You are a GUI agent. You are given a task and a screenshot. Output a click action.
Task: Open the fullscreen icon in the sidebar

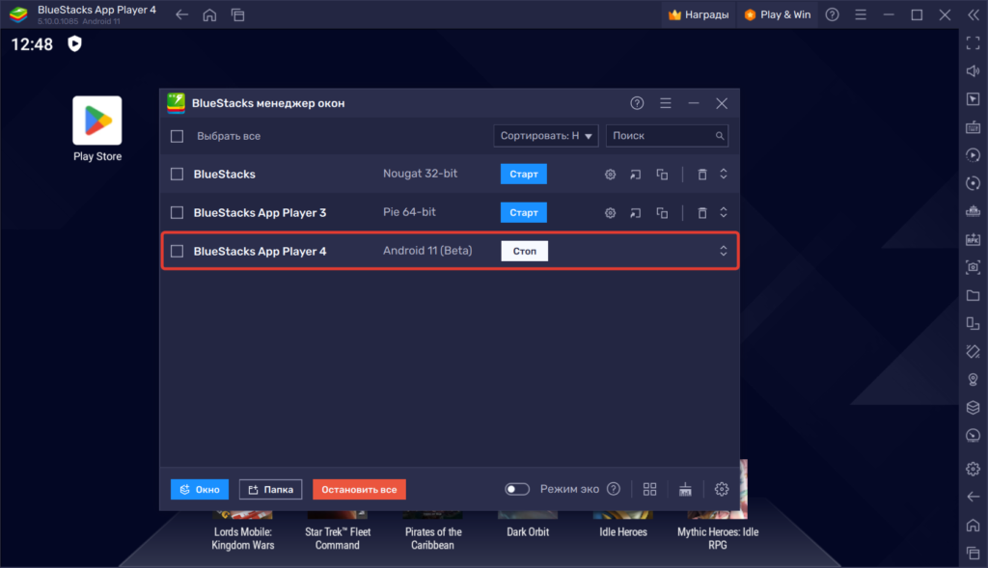point(973,42)
